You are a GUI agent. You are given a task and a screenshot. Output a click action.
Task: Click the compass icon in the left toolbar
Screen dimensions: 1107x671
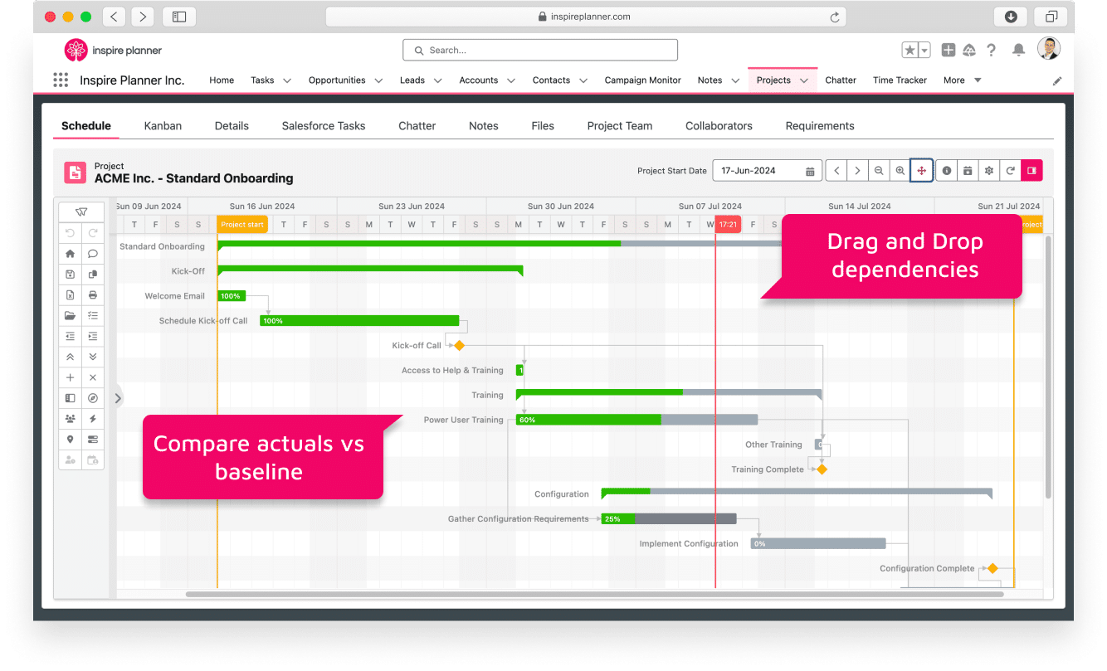[x=93, y=398]
